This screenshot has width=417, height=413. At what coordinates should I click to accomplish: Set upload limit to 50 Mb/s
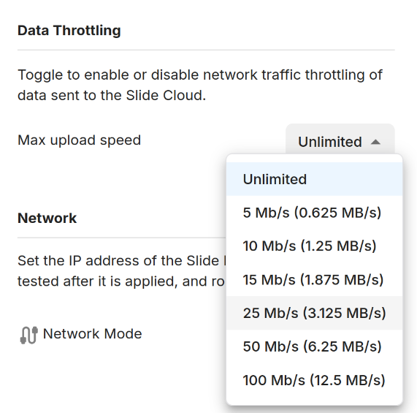(314, 346)
